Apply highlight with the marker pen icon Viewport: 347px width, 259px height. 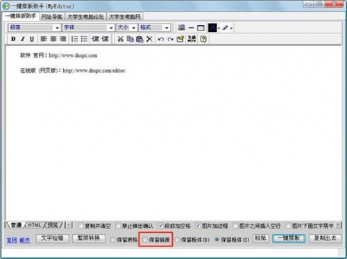pos(225,28)
